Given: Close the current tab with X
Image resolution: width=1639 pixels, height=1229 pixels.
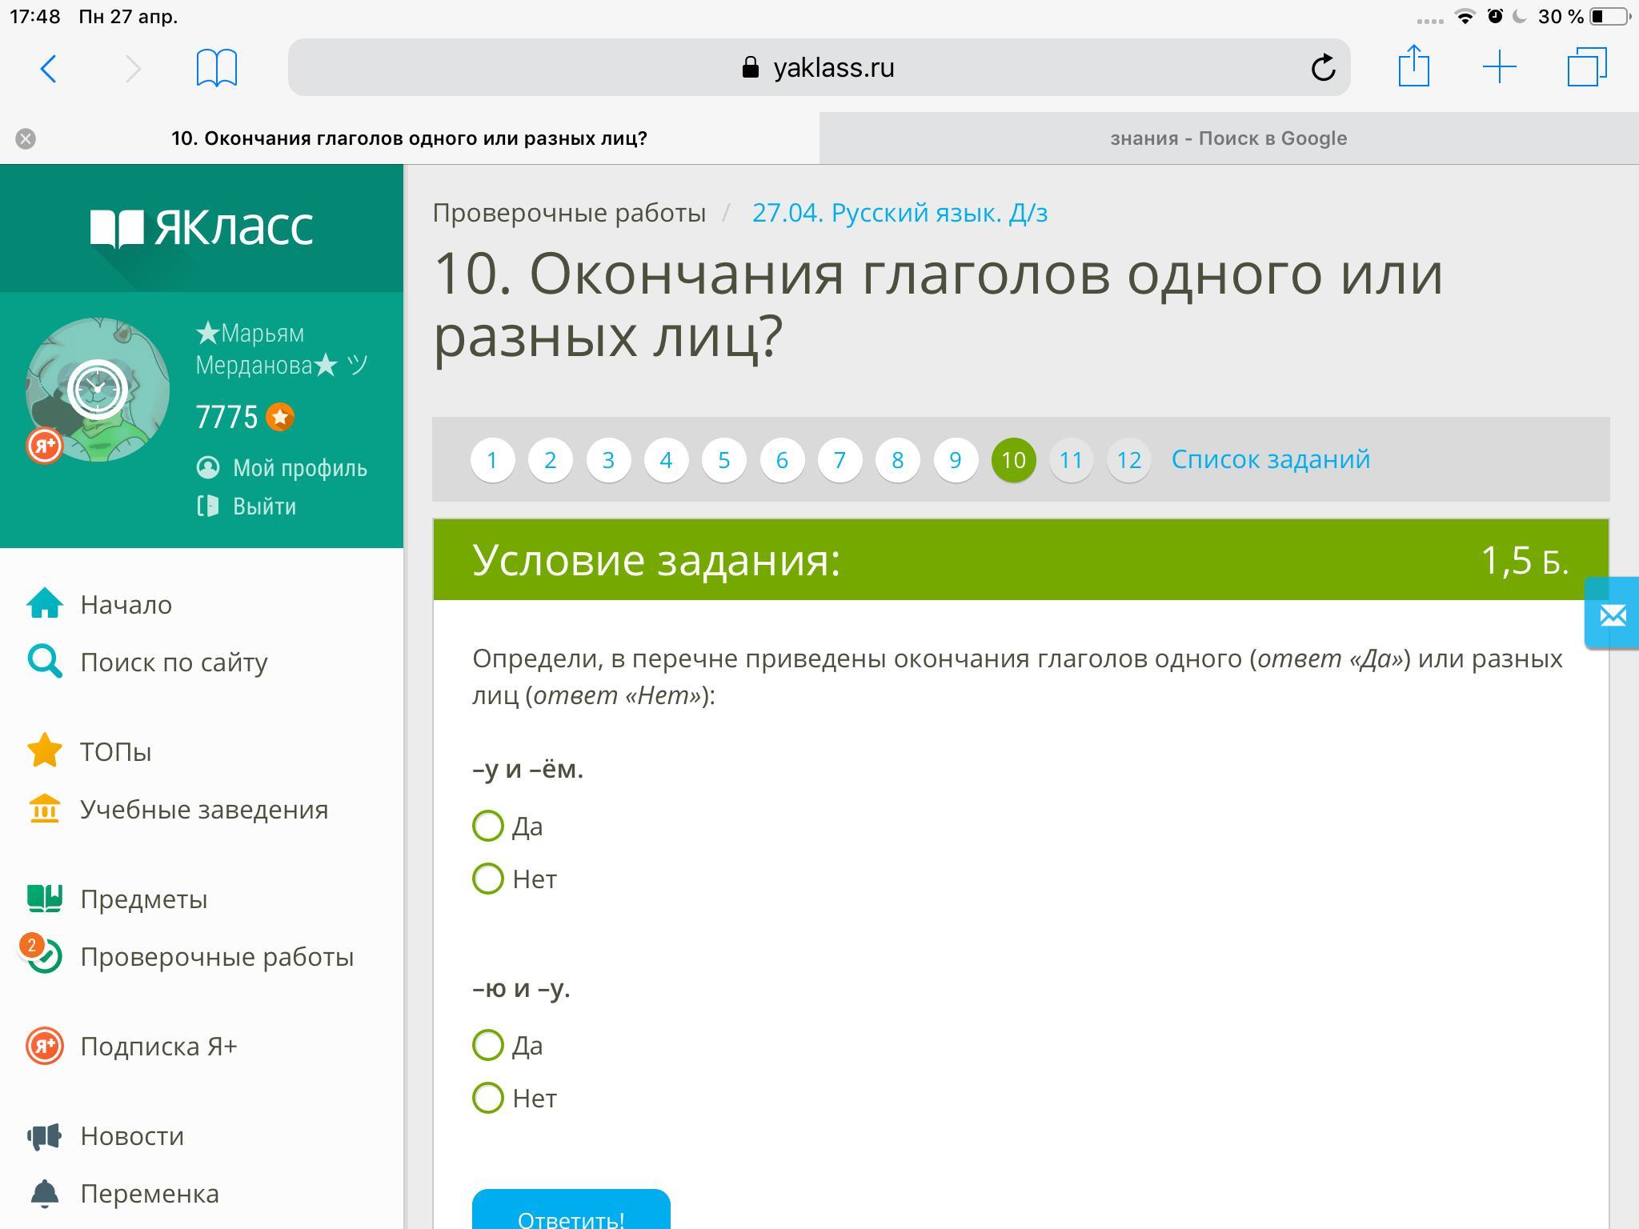Looking at the screenshot, I should (26, 139).
